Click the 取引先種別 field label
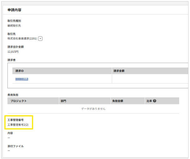The height and width of the screenshot is (159, 190). point(14,21)
